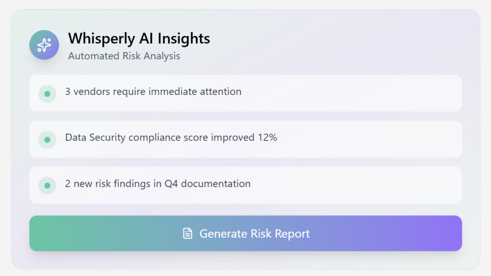The height and width of the screenshot is (276, 491).
Task: Click the green dot beside the Q4 findings row
Action: click(x=47, y=185)
